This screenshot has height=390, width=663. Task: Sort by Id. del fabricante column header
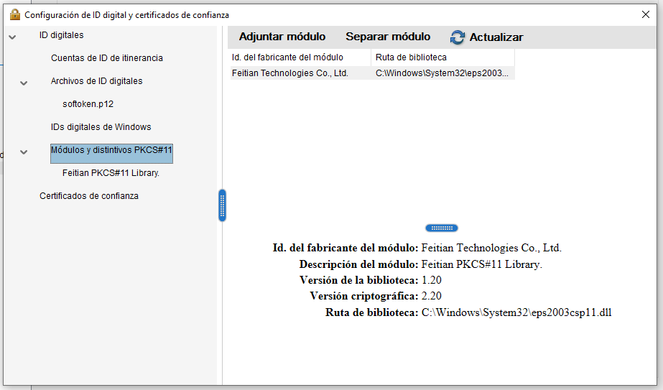pos(298,57)
